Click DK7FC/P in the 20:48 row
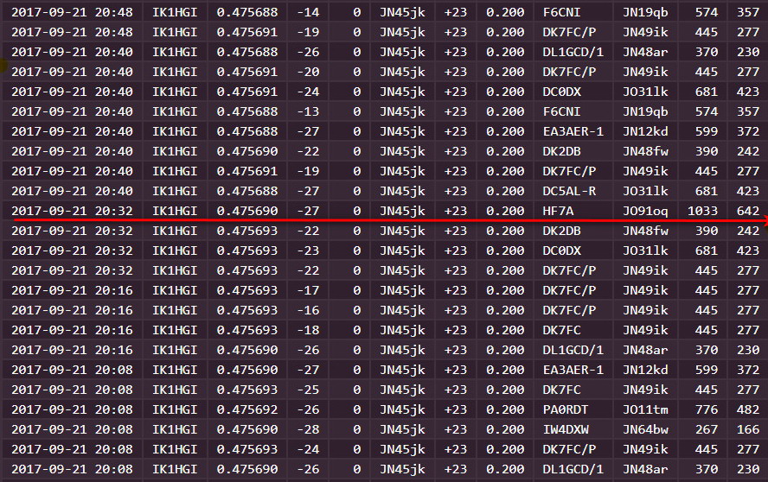 tap(569, 32)
